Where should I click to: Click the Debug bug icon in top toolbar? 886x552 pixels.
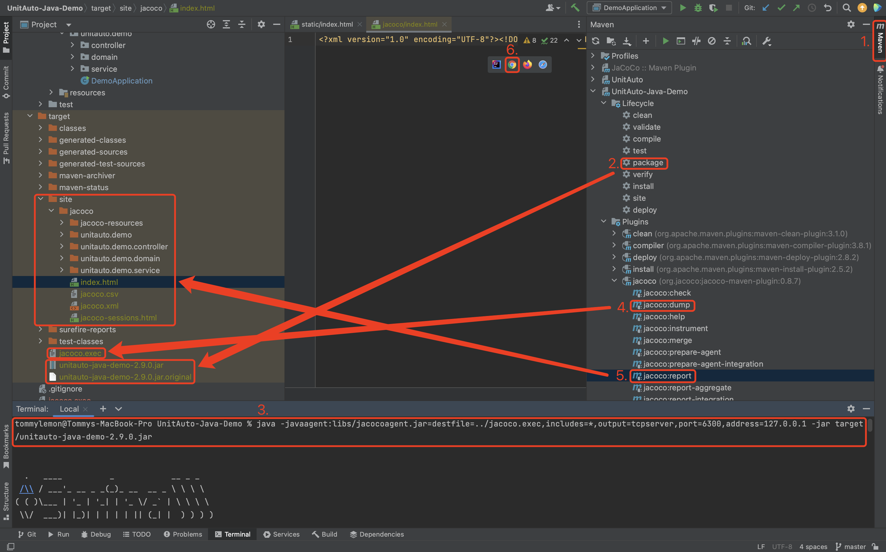click(x=698, y=8)
